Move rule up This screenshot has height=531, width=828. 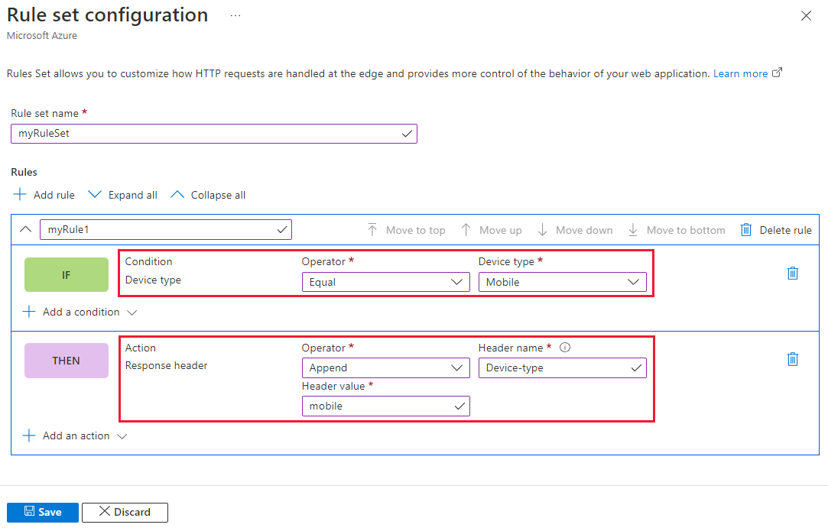pyautogui.click(x=492, y=230)
